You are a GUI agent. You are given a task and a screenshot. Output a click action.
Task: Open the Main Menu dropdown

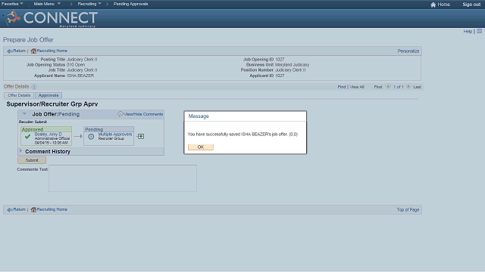click(47, 4)
